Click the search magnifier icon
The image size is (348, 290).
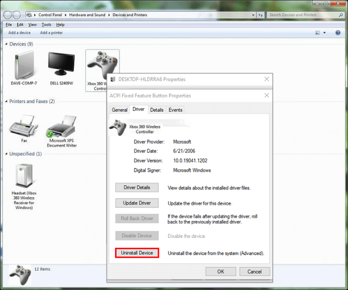[341, 15]
